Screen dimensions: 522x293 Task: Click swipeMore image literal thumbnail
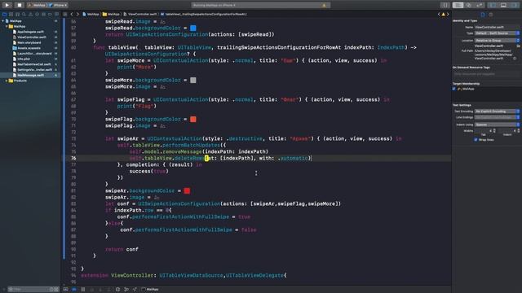click(x=162, y=87)
